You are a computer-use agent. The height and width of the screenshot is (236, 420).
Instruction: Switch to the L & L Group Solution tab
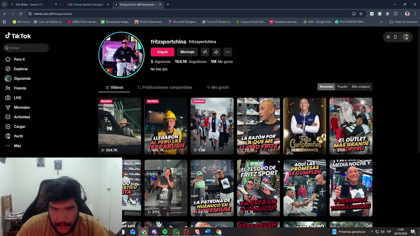(x=86, y=5)
